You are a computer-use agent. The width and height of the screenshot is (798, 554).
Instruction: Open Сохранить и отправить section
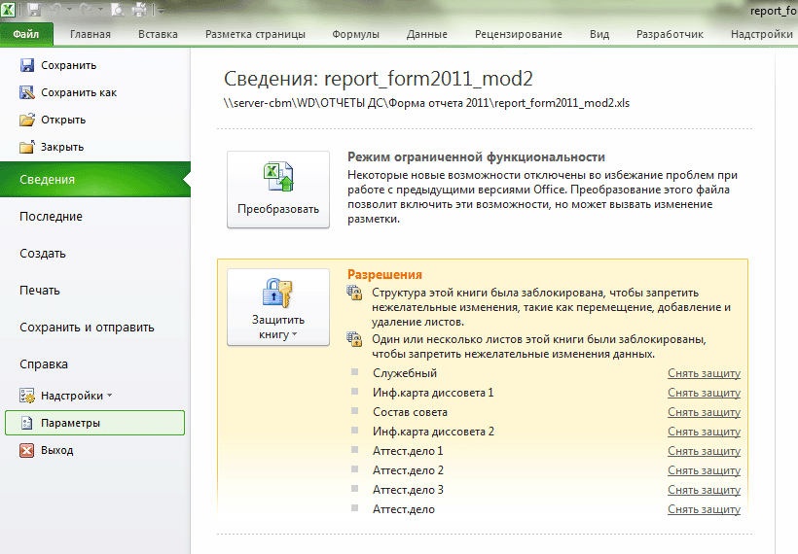point(87,328)
